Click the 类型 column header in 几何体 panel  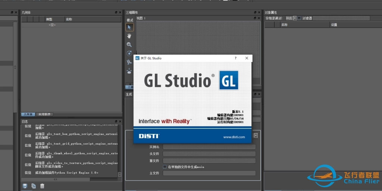[x=54, y=19]
